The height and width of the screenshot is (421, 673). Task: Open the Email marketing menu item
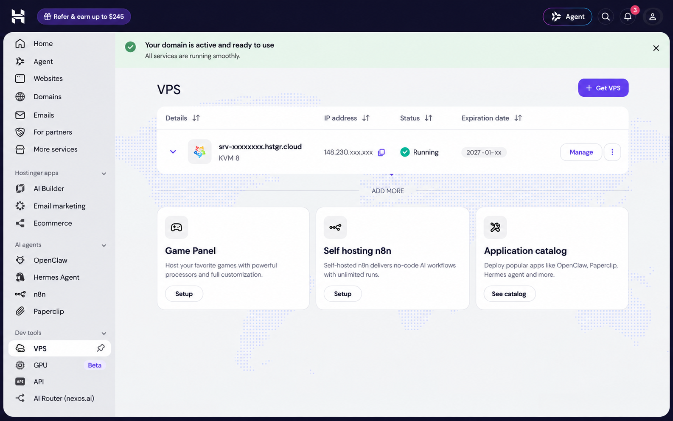pos(60,206)
